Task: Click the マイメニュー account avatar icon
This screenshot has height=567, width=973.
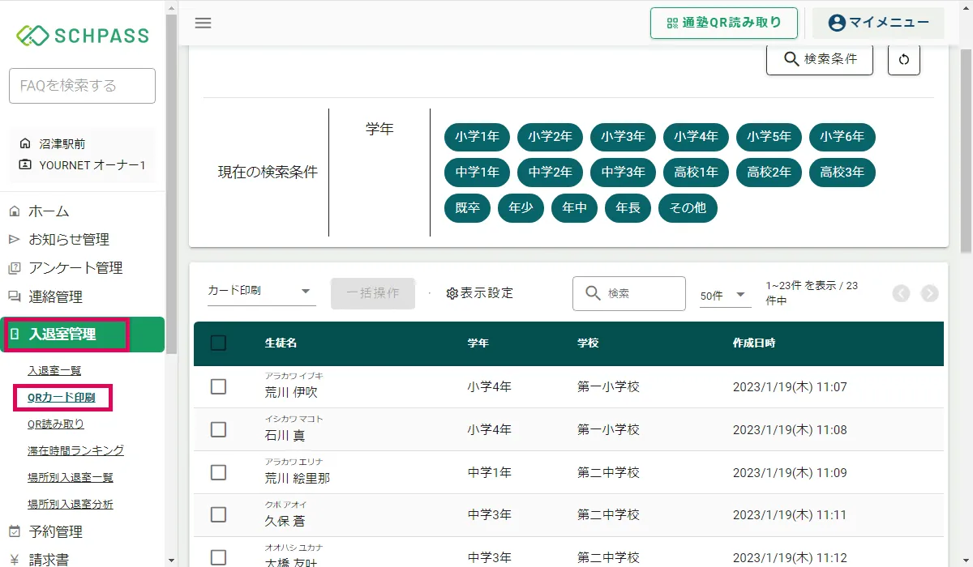Action: (x=837, y=23)
